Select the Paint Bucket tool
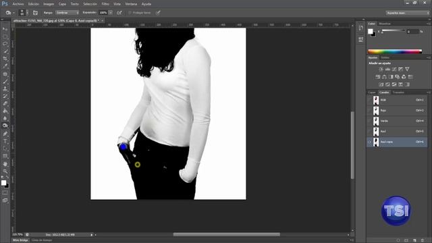 point(5,111)
